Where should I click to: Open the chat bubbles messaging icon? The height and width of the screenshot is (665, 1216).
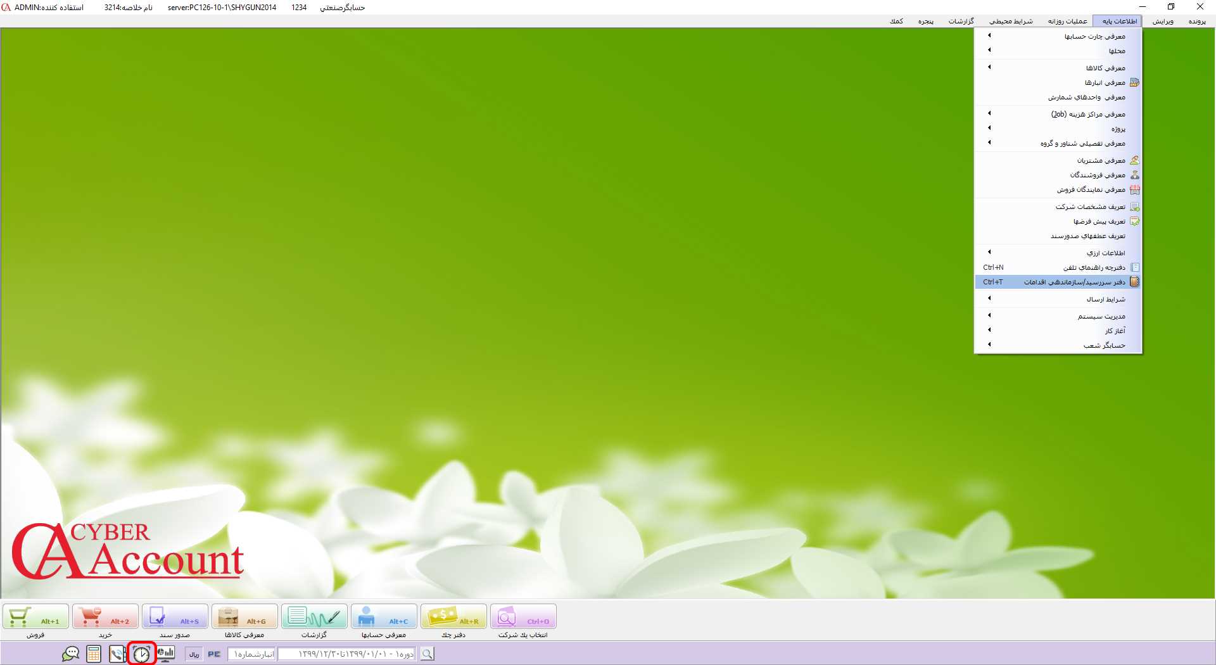point(70,654)
